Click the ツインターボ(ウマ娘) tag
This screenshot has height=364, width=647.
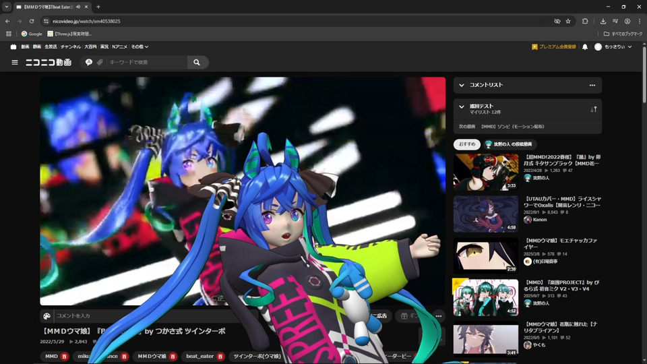tap(257, 356)
